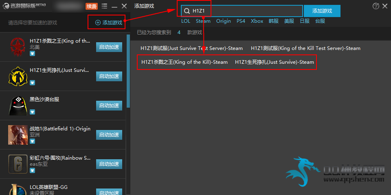Click the Rainbow Six Siege game icon
This screenshot has width=391, height=195.
(18, 164)
